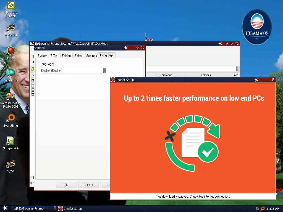Select the Supermium browser shortcut
The height and width of the screenshot is (212, 283).
coord(11,75)
